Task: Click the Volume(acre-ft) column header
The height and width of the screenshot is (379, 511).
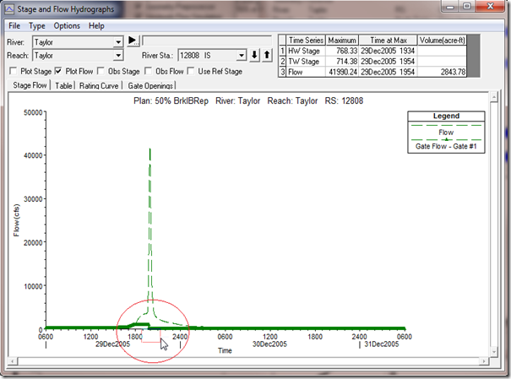Action: click(x=443, y=41)
